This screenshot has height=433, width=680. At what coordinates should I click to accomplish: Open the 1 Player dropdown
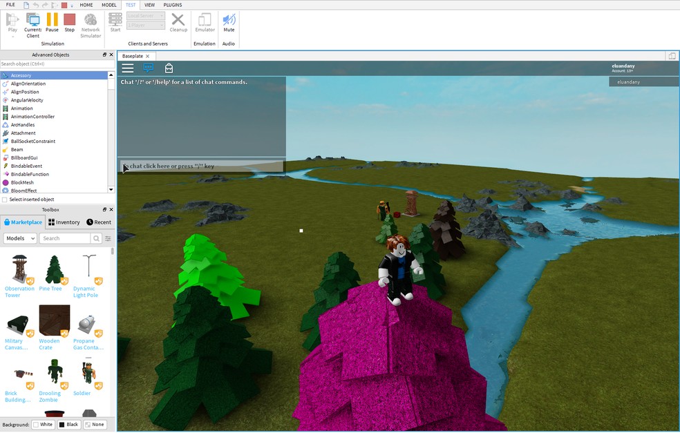coord(146,25)
